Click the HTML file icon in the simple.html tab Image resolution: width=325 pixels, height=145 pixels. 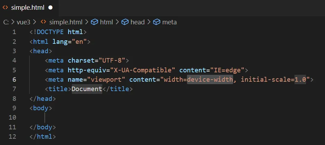[6, 7]
